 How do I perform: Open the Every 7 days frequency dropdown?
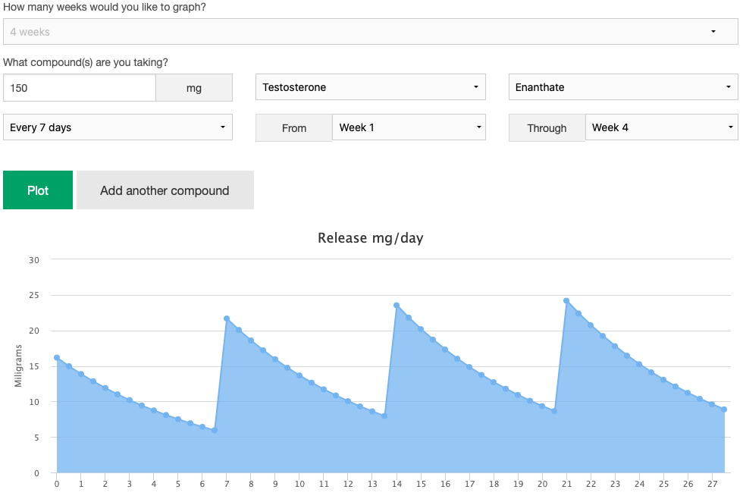[118, 127]
